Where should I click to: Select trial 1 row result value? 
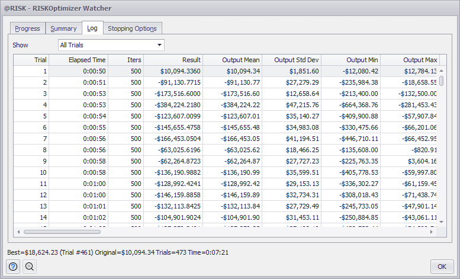click(173, 71)
